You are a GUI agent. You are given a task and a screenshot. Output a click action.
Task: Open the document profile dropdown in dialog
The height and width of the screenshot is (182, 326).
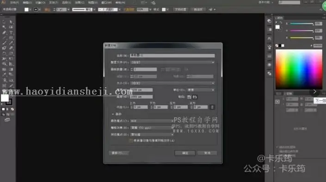172,62
